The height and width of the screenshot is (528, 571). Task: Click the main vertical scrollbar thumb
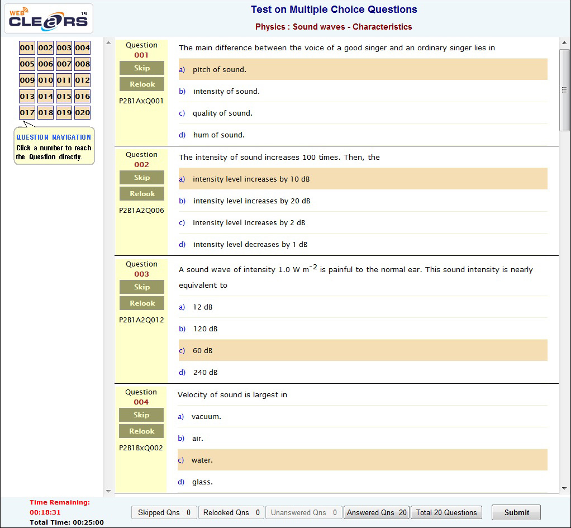tap(564, 90)
